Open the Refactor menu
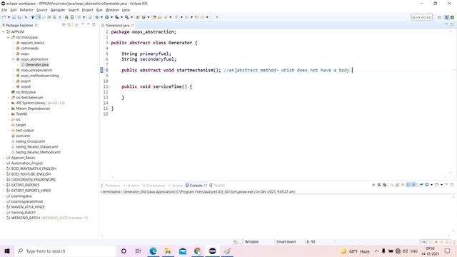The image size is (457, 257). tap(26, 10)
